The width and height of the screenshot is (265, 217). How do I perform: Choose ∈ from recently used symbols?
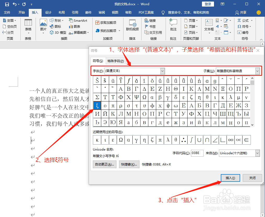pyautogui.click(x=246, y=140)
